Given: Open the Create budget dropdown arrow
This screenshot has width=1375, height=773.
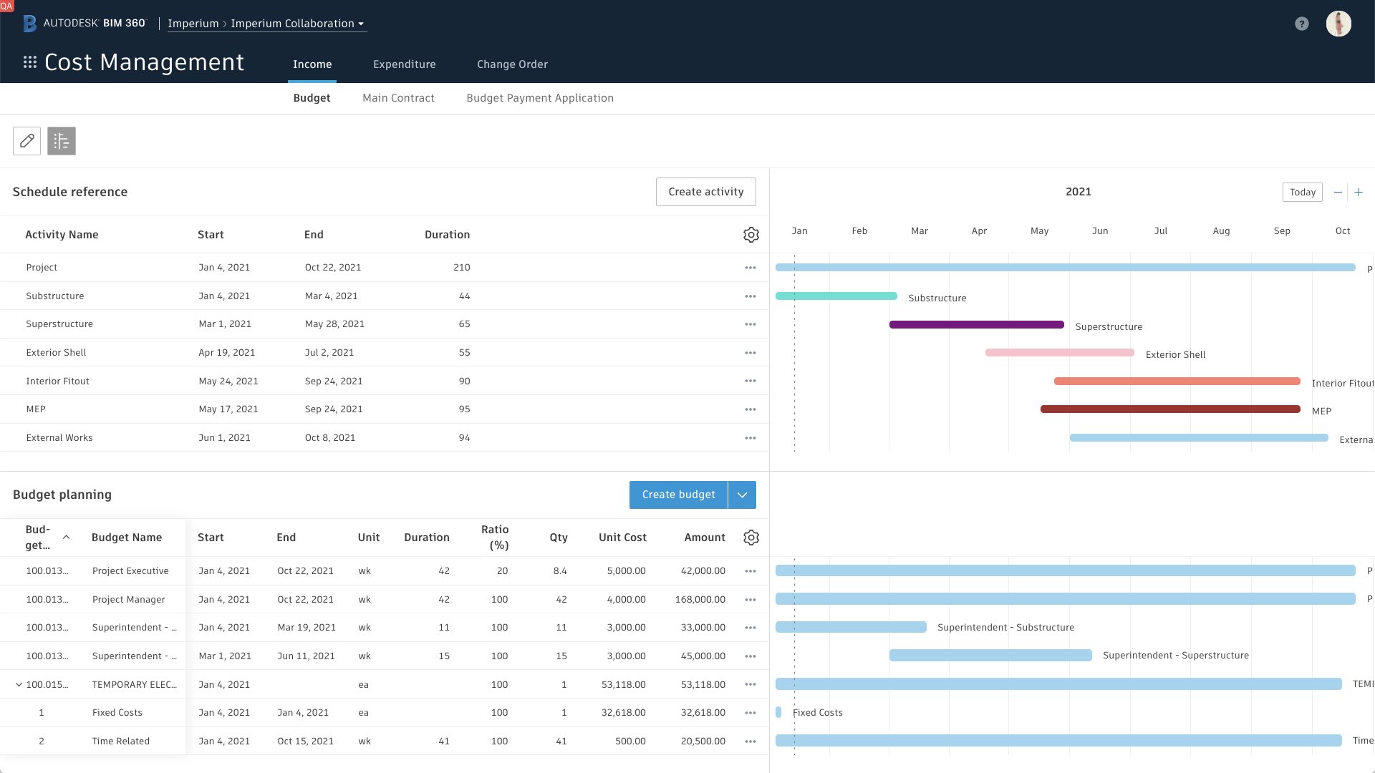Looking at the screenshot, I should pyautogui.click(x=742, y=495).
